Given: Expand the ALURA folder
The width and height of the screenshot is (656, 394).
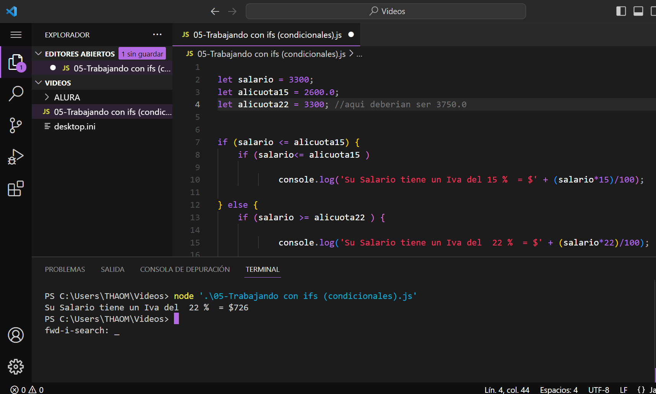Looking at the screenshot, I should pyautogui.click(x=47, y=97).
